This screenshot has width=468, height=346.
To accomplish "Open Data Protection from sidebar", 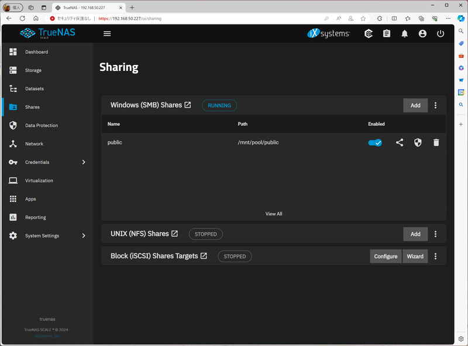I will click(x=48, y=125).
